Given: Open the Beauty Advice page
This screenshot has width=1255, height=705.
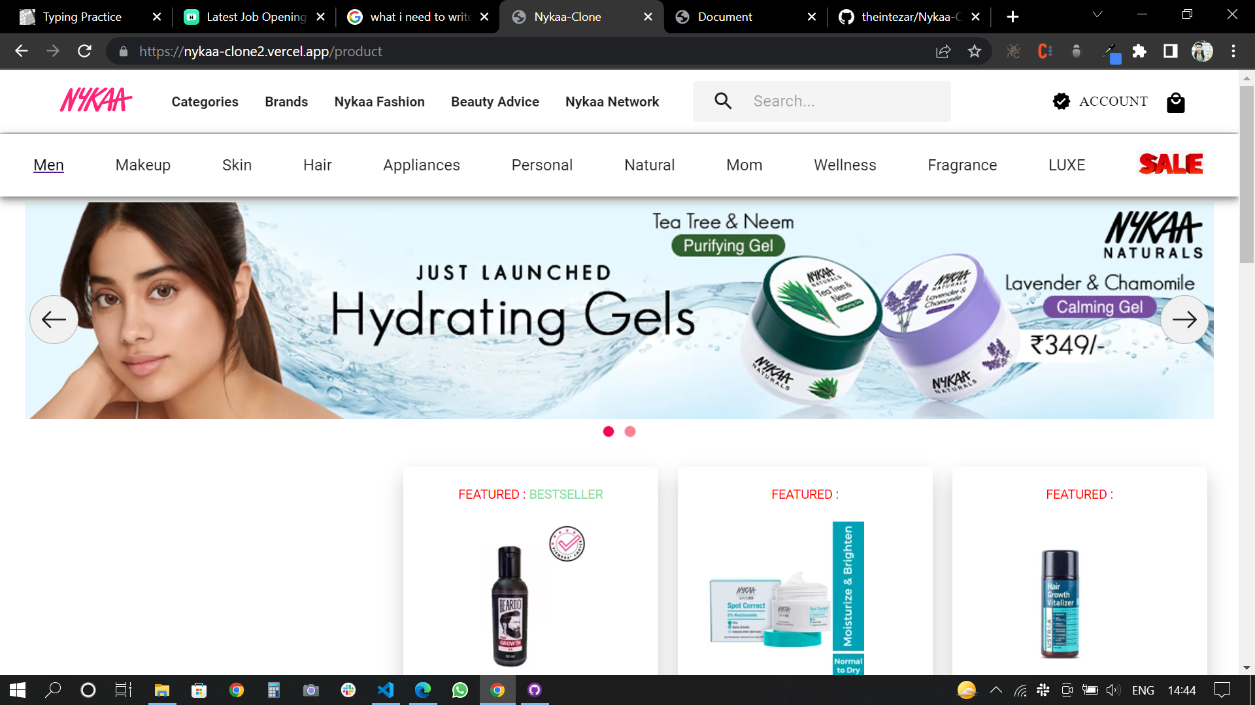Looking at the screenshot, I should (495, 102).
